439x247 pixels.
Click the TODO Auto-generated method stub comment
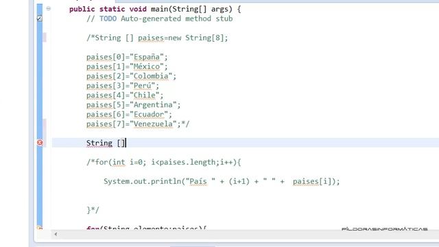coord(160,19)
